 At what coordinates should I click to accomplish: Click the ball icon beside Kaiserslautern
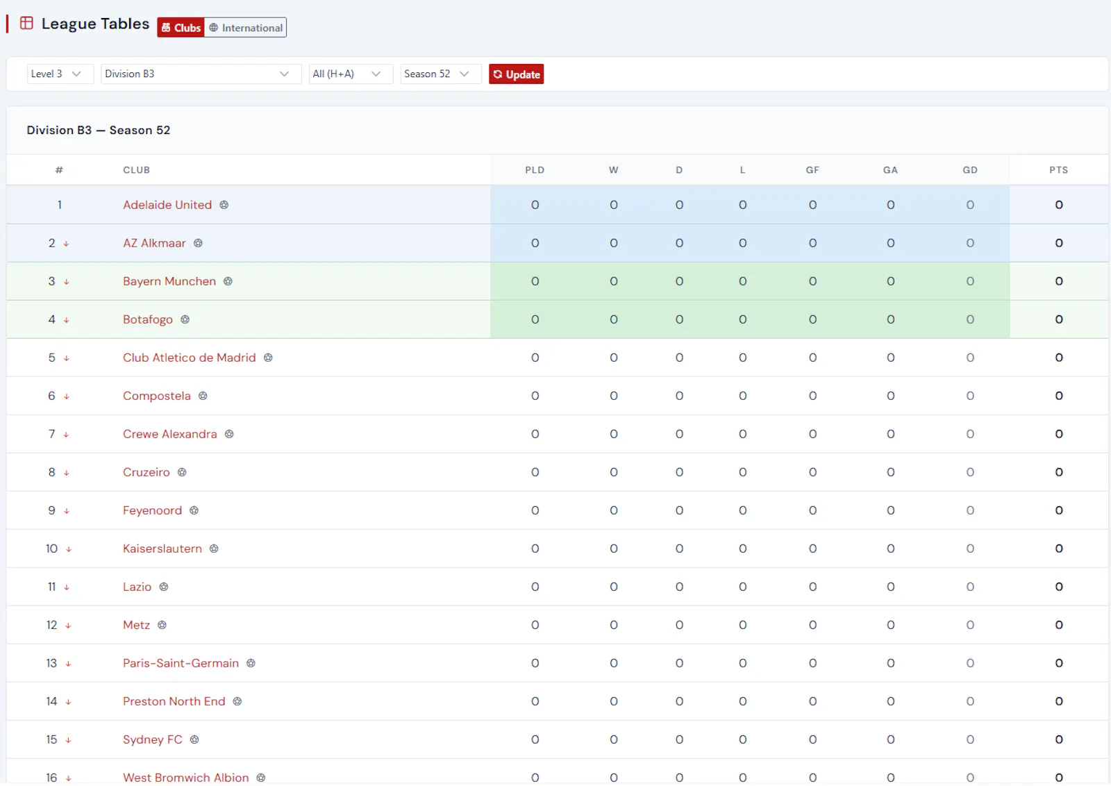coord(214,549)
